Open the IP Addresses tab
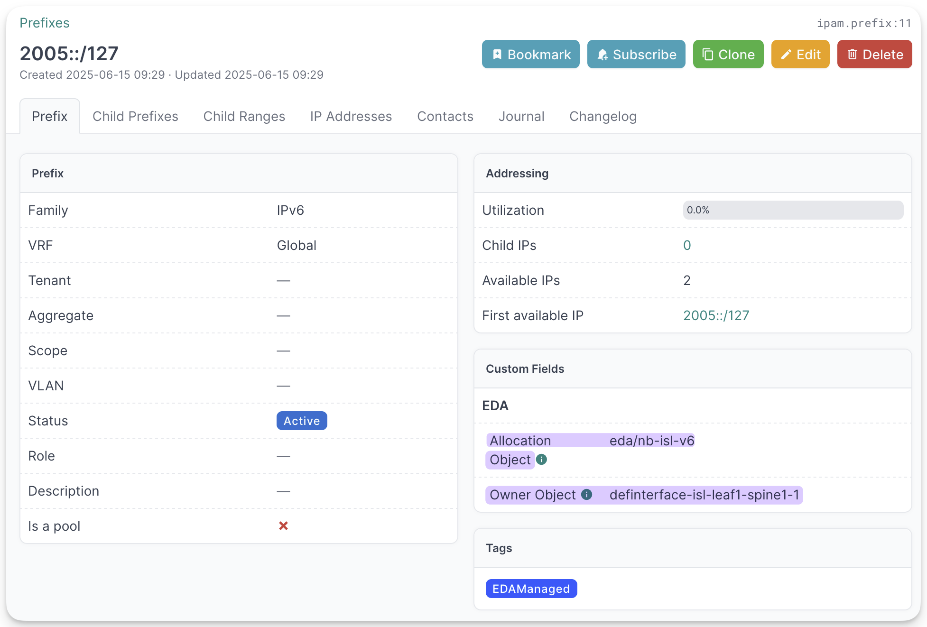The height and width of the screenshot is (627, 927). (x=351, y=117)
